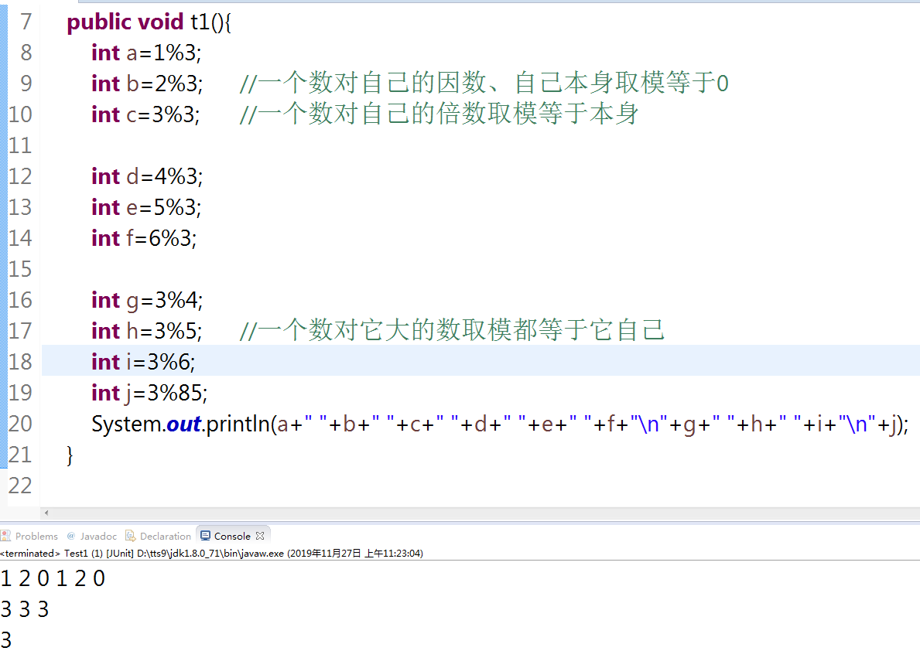Select the Console tab

point(232,536)
